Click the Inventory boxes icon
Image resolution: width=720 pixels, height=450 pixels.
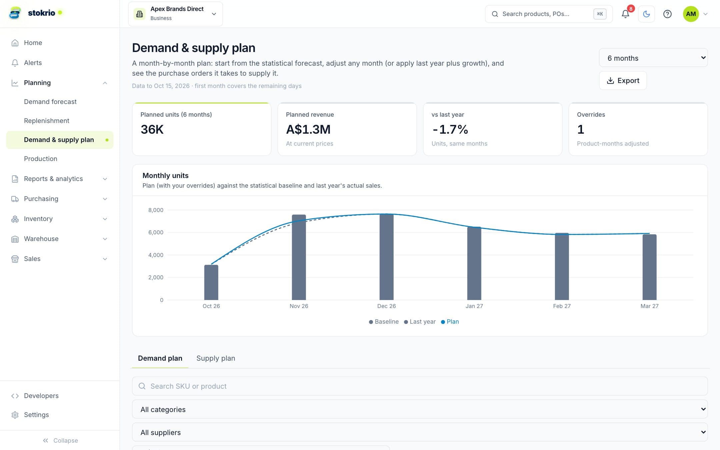[x=15, y=219]
